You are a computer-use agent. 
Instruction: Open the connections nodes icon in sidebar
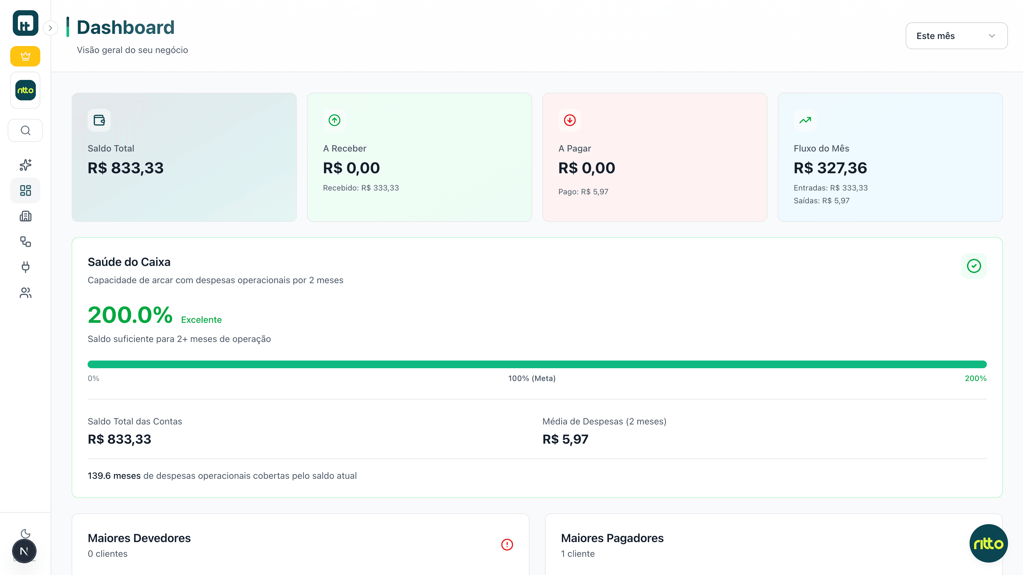[25, 242]
